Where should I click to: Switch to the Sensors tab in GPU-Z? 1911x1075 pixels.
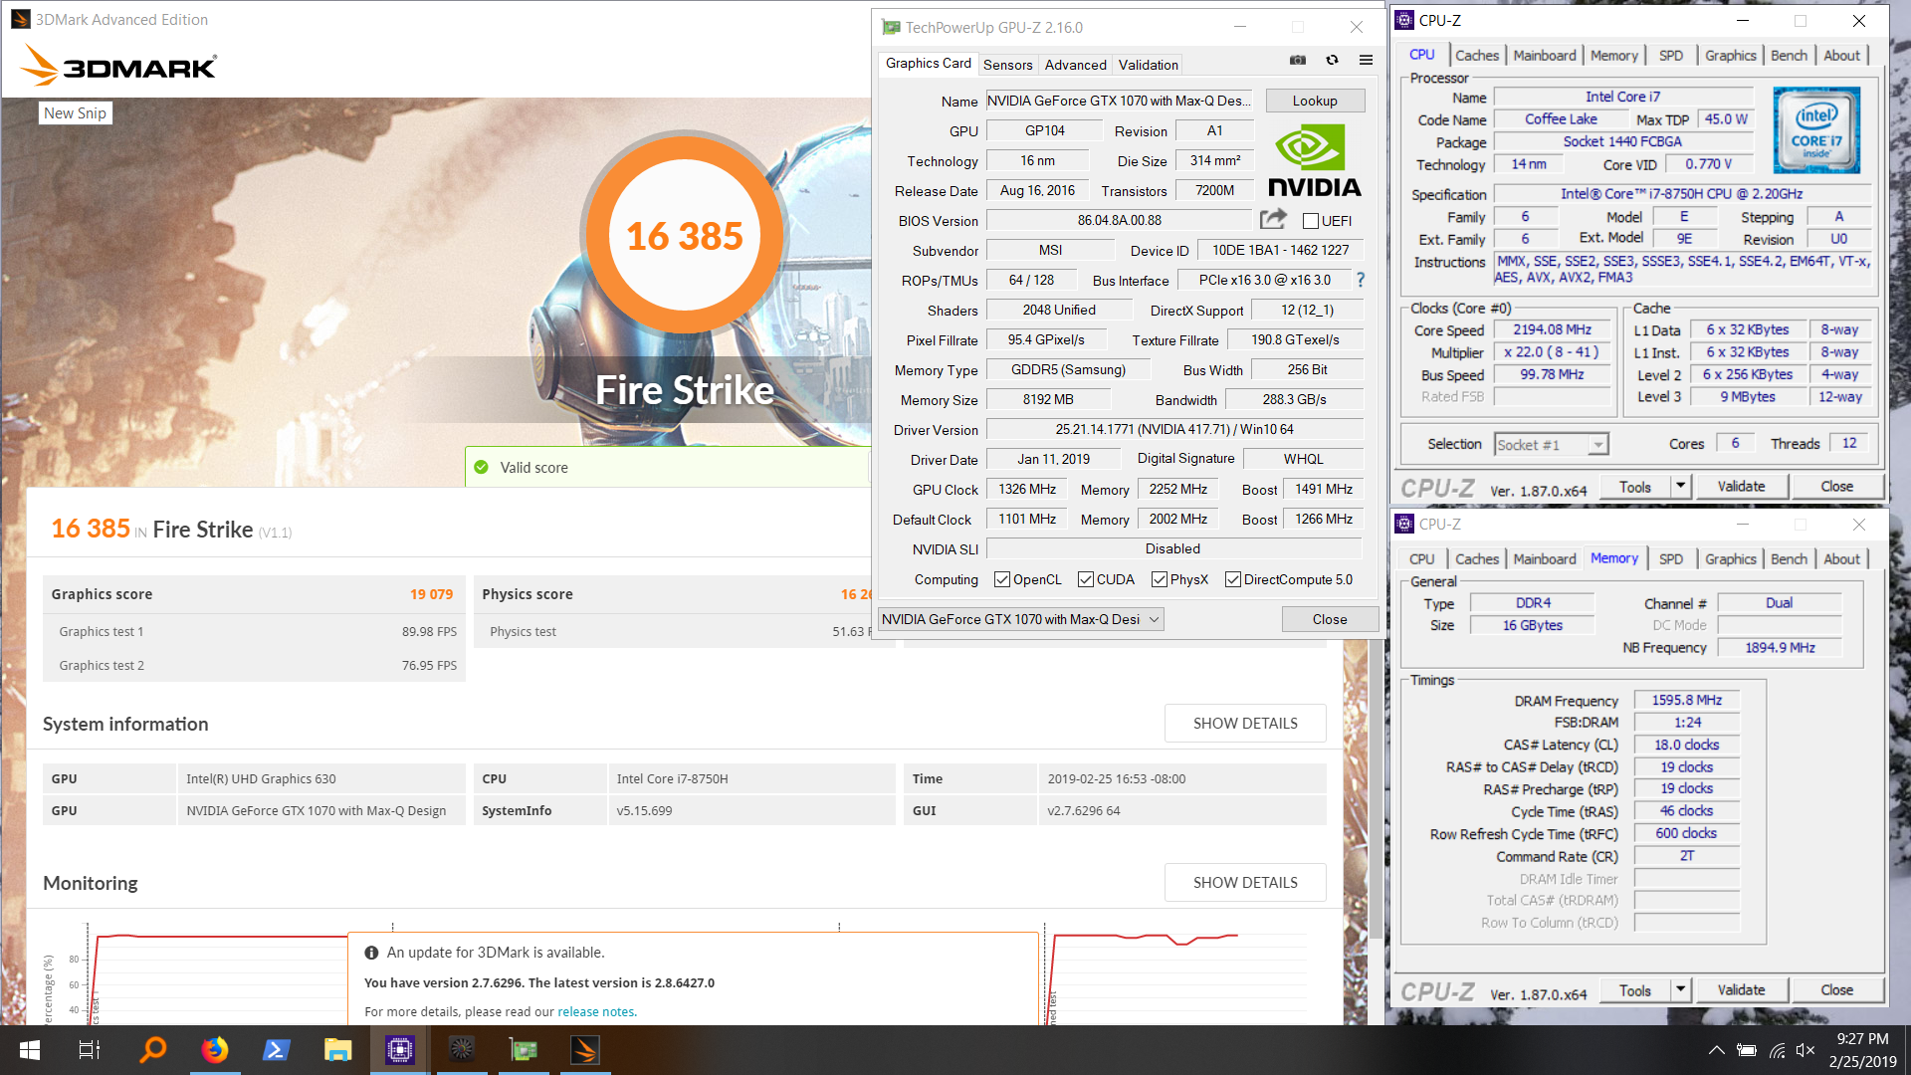tap(1007, 65)
